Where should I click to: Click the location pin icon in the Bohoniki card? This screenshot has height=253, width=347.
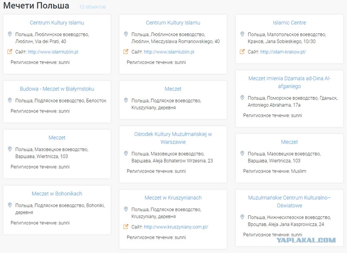pos(10,205)
